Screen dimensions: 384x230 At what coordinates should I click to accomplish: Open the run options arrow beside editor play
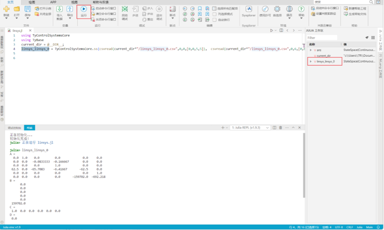click(x=276, y=31)
